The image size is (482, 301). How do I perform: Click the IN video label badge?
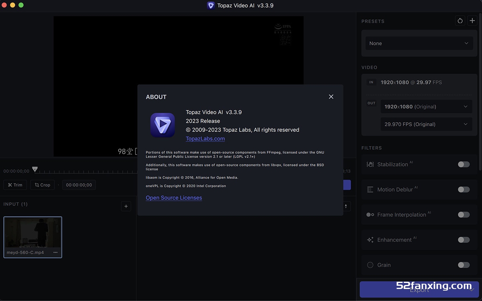[x=371, y=82]
